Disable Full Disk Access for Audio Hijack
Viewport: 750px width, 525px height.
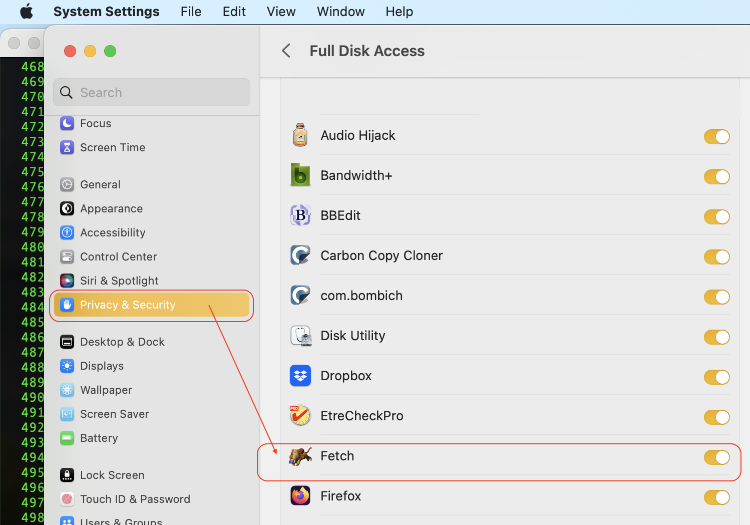pos(717,137)
